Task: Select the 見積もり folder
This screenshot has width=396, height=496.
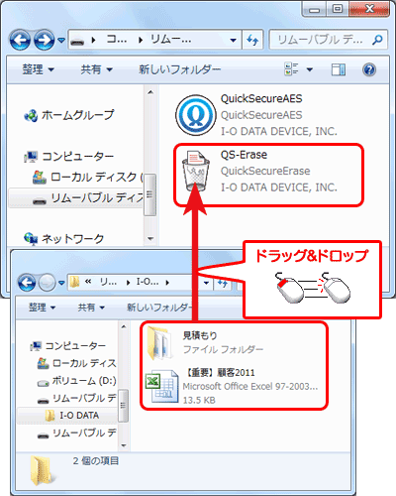Action: coord(205,342)
